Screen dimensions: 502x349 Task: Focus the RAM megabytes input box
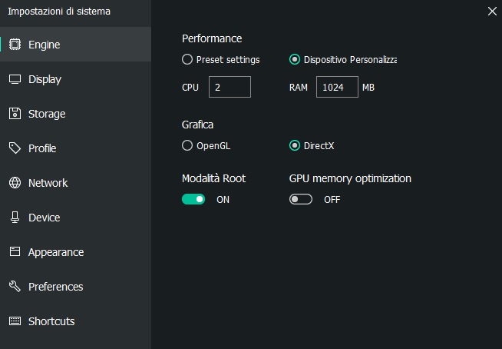pyautogui.click(x=336, y=87)
